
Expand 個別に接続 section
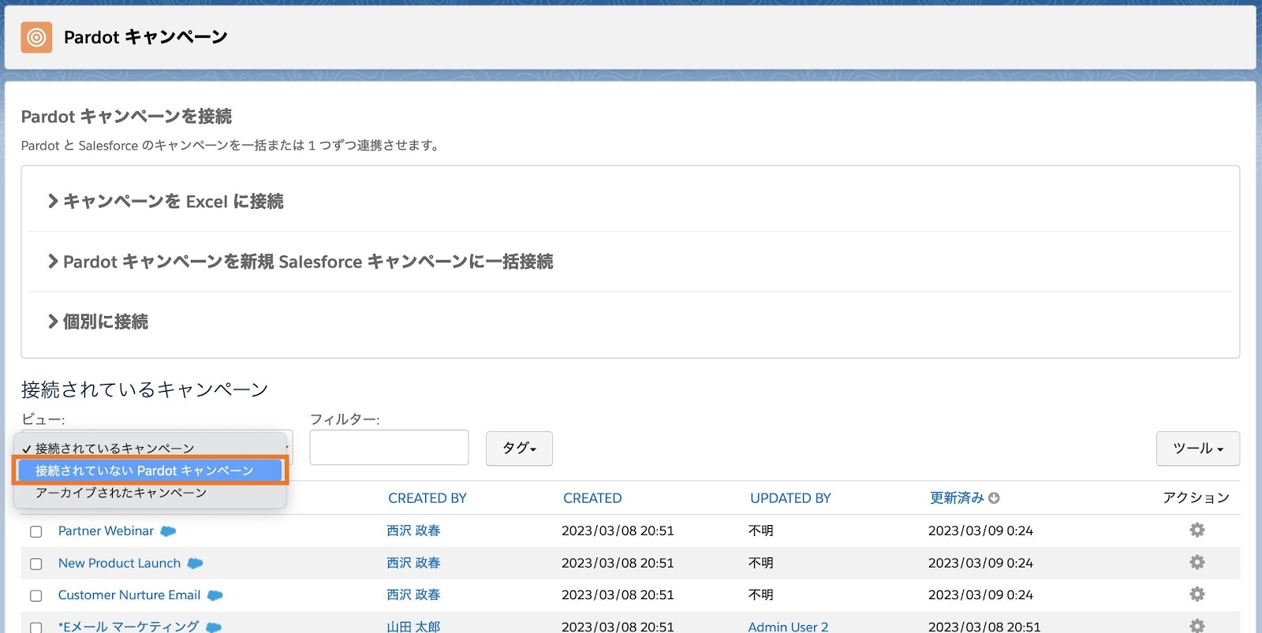(x=98, y=322)
